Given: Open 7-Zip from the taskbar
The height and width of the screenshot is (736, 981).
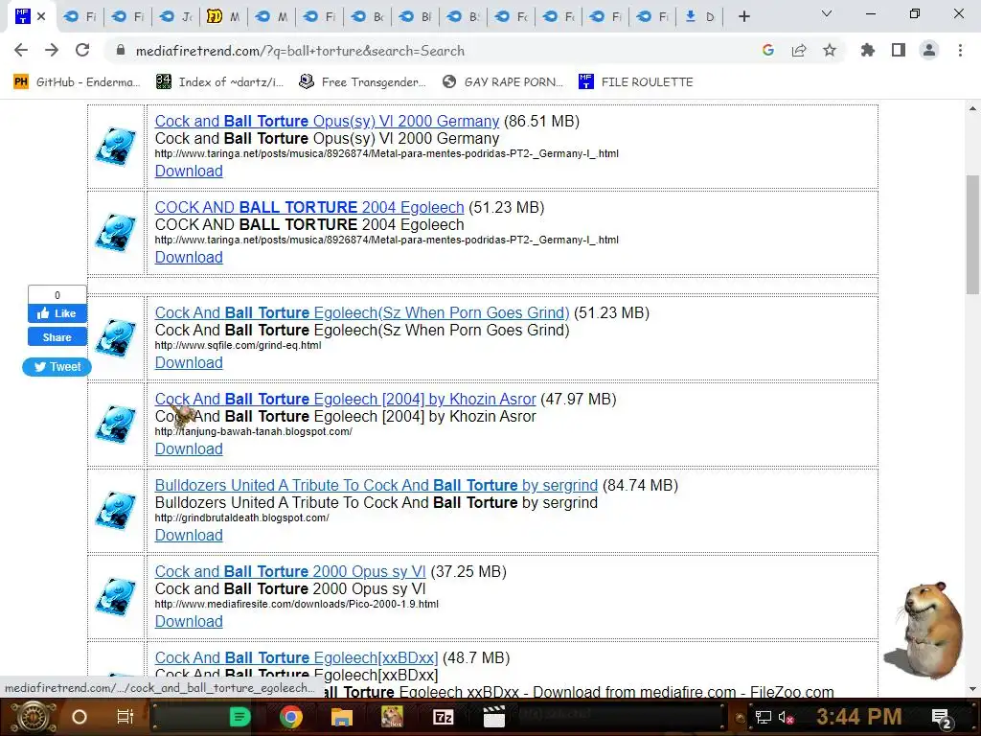Looking at the screenshot, I should [443, 717].
